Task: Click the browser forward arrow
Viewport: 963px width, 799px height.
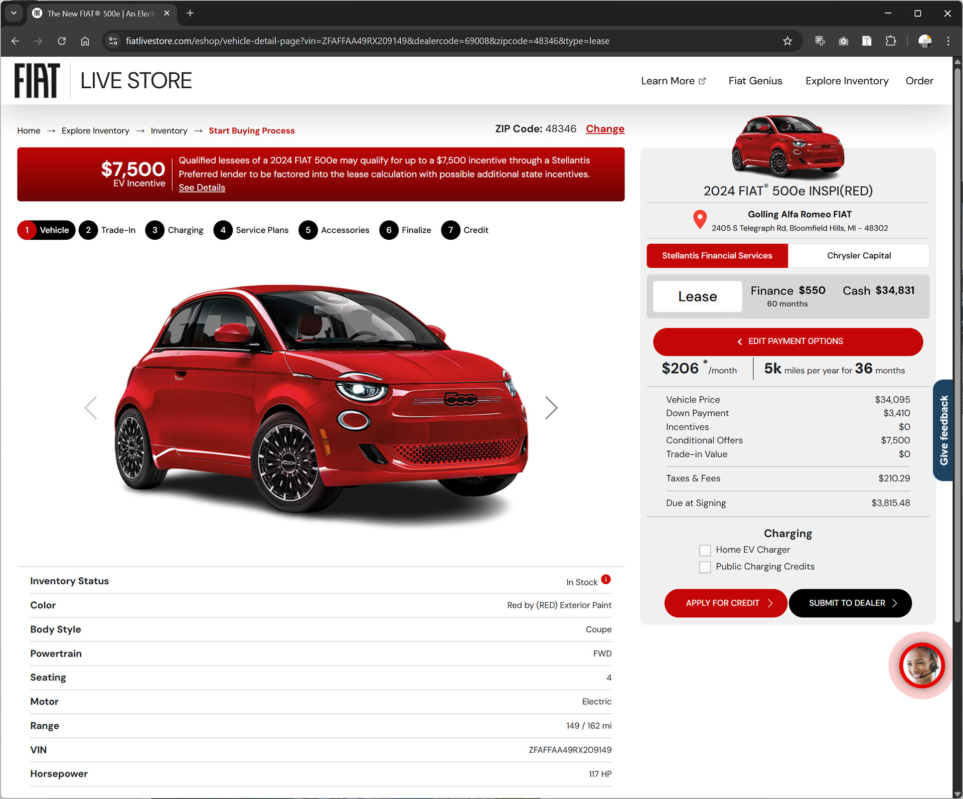Action: click(x=38, y=41)
